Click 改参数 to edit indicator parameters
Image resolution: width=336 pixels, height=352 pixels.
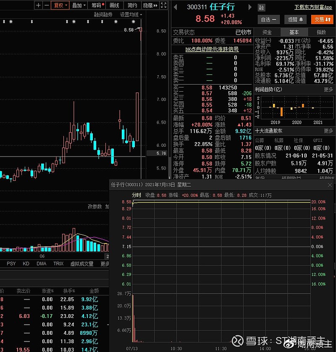(94, 206)
